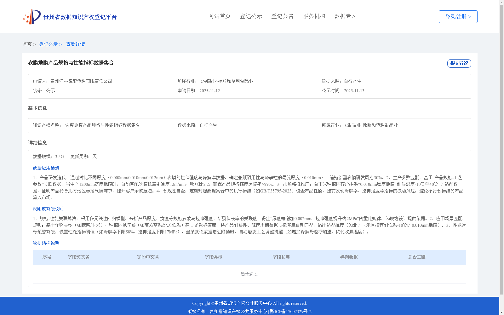Viewport: 504px width, 315px height.
Task: Click the scrollbar up arrow
Action: [x=502, y=2]
